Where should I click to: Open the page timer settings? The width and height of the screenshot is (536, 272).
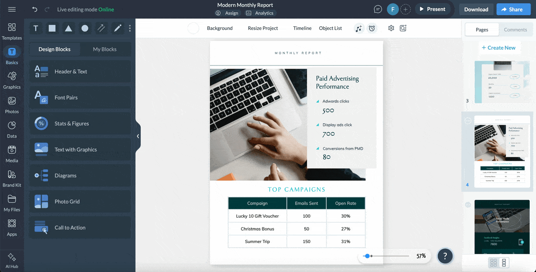(x=372, y=28)
